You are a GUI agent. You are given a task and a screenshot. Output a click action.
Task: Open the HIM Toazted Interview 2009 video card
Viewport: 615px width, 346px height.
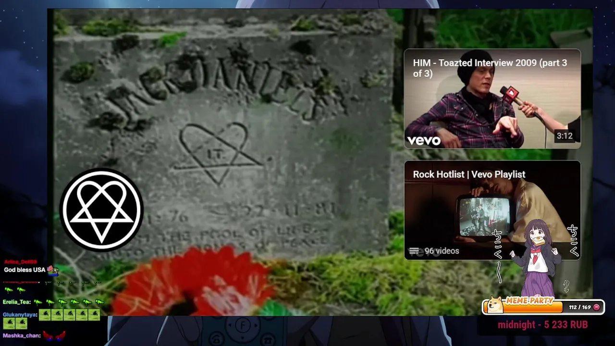point(492,99)
